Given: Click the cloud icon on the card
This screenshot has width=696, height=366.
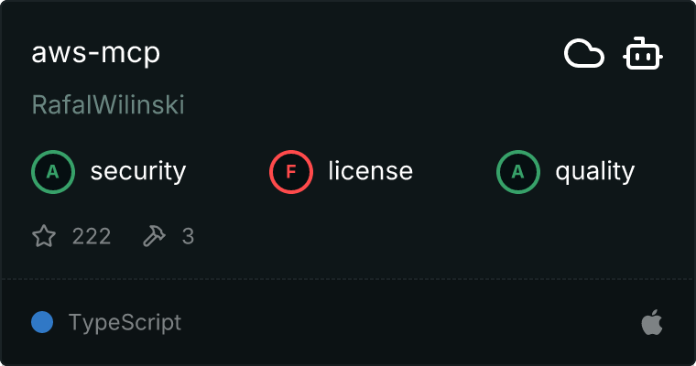Looking at the screenshot, I should [583, 54].
